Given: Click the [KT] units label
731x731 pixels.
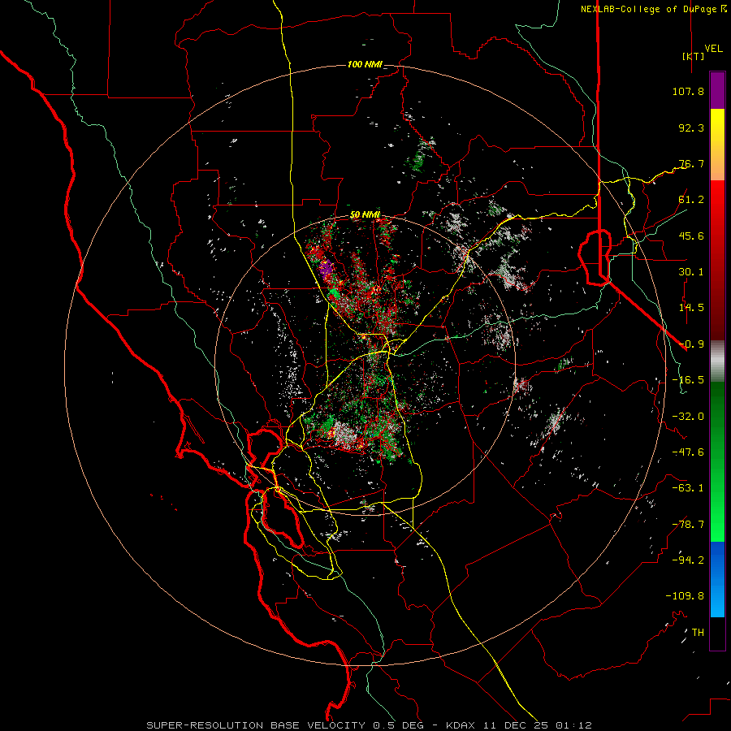Looking at the screenshot, I should click(x=693, y=56).
